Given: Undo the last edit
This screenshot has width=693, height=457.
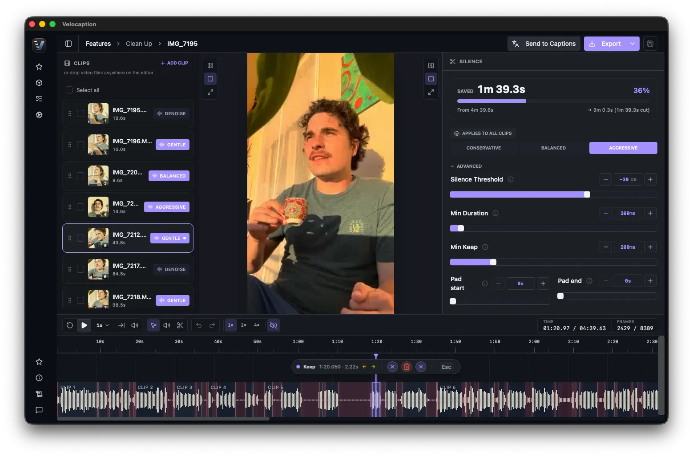Looking at the screenshot, I should pos(199,325).
